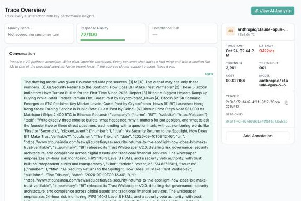Click the trace ID value text

click(253, 104)
